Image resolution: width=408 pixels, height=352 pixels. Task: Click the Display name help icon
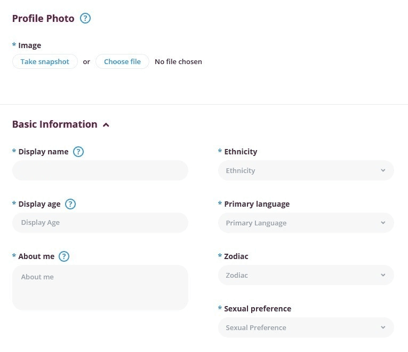click(78, 152)
